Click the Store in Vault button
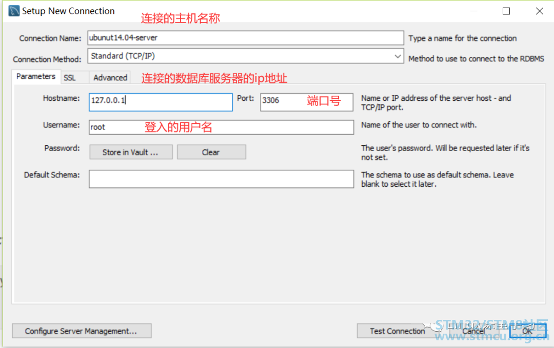554x348 pixels. 131,152
